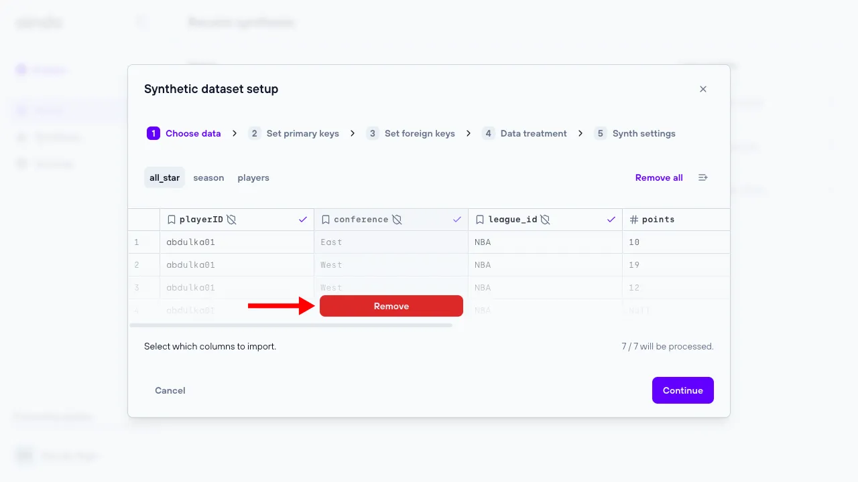
Task: Toggle the checkmark on the league_id column
Action: pyautogui.click(x=611, y=220)
